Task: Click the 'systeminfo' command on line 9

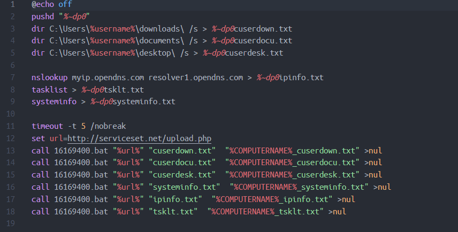Action: [x=54, y=102]
